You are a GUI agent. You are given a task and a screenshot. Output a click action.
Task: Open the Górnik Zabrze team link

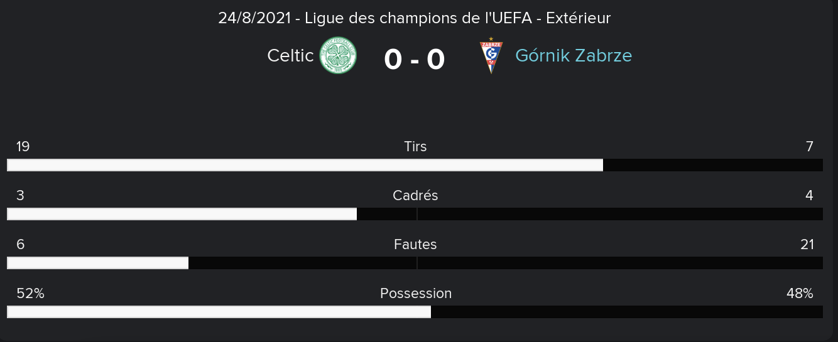pos(574,56)
